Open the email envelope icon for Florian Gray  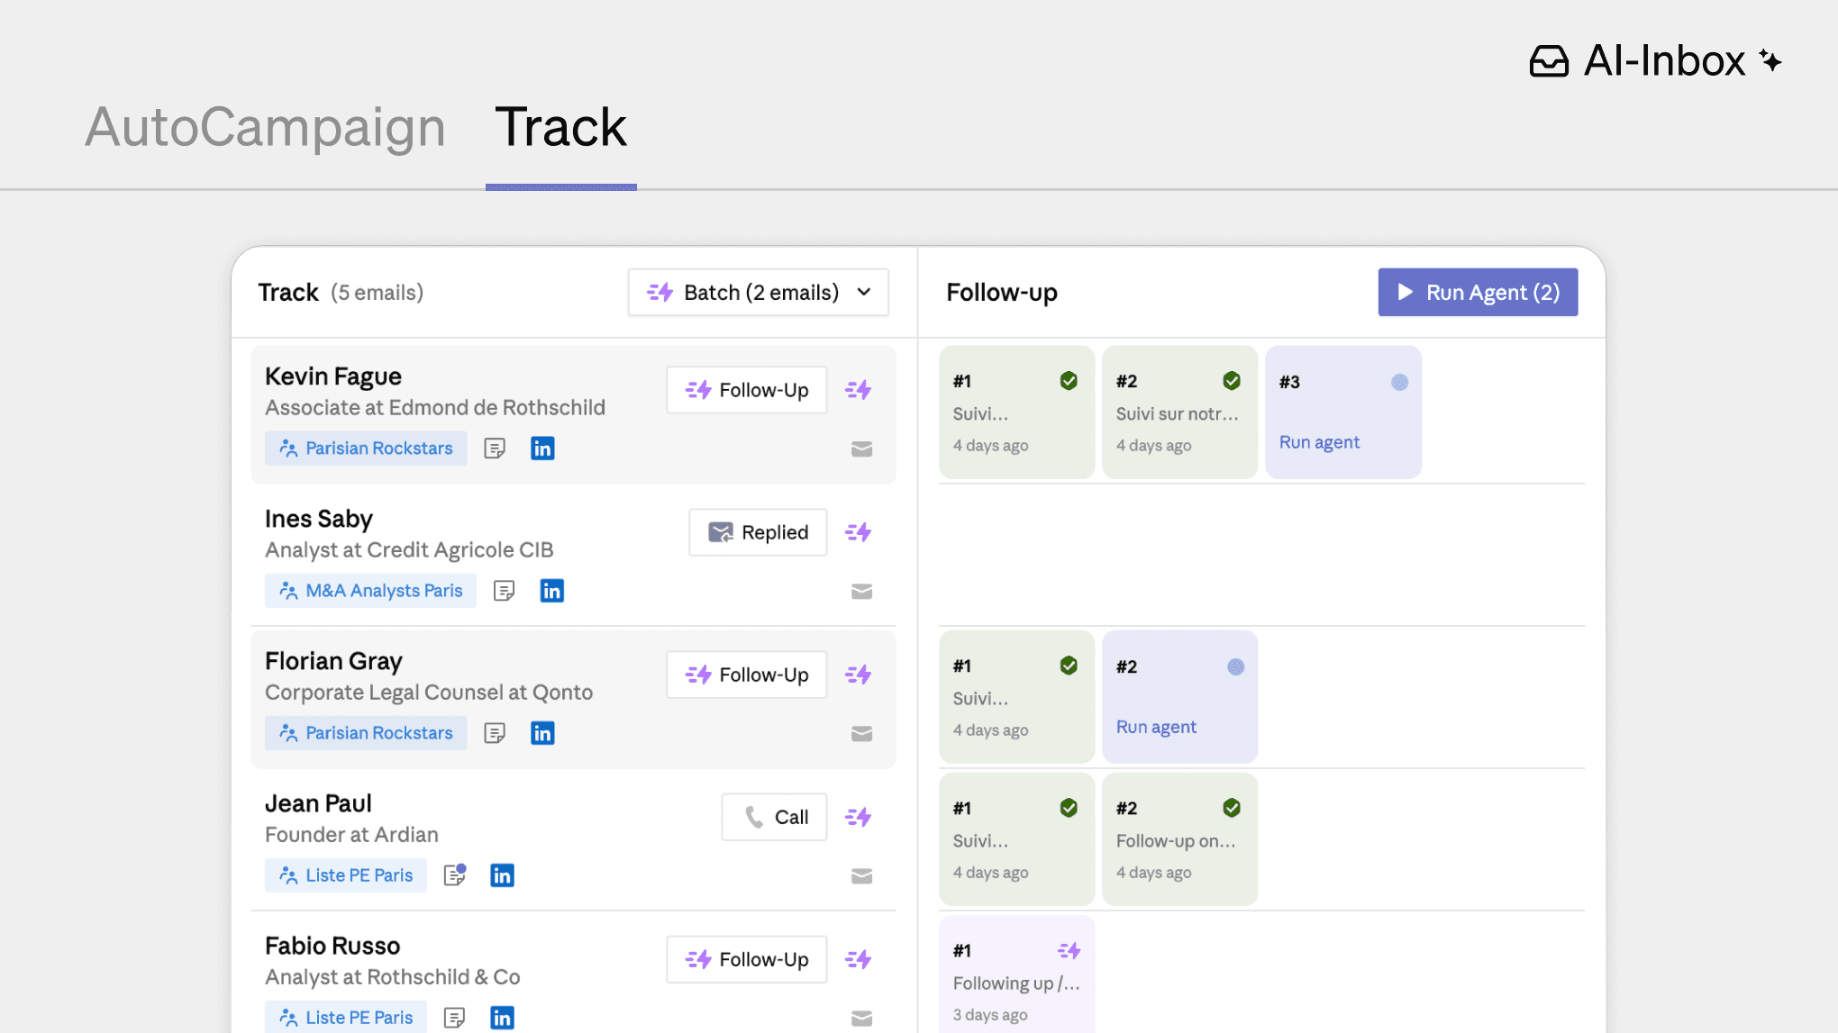[861, 733]
